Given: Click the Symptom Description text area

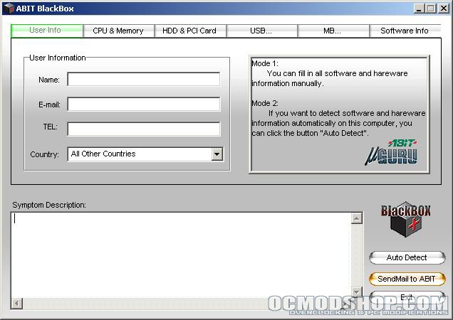Looking at the screenshot, I should coord(181,255).
